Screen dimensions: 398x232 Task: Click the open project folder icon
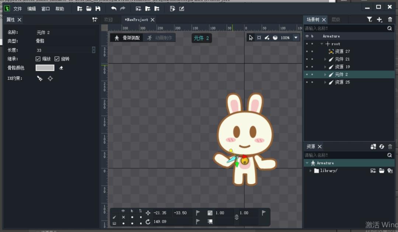(89, 8)
